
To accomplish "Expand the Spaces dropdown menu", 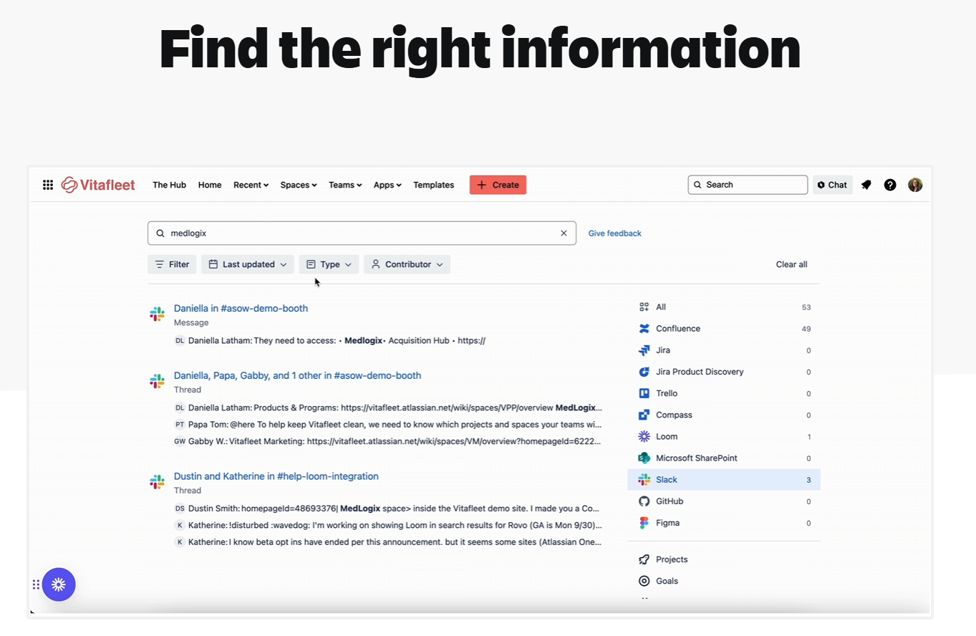I will click(x=299, y=185).
